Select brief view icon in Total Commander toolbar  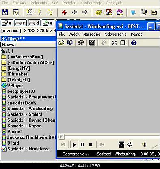(30, 12)
